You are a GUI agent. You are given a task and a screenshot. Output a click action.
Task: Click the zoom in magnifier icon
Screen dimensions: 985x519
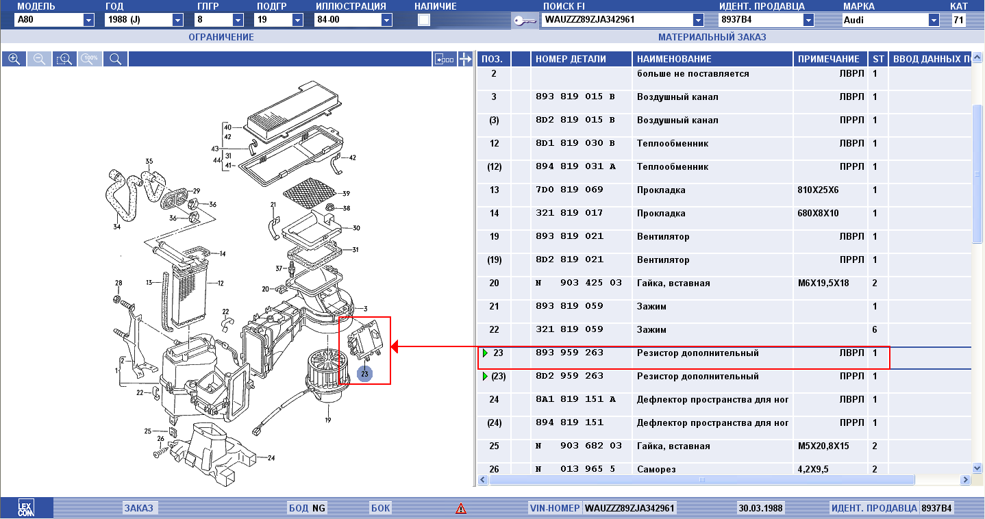click(14, 60)
